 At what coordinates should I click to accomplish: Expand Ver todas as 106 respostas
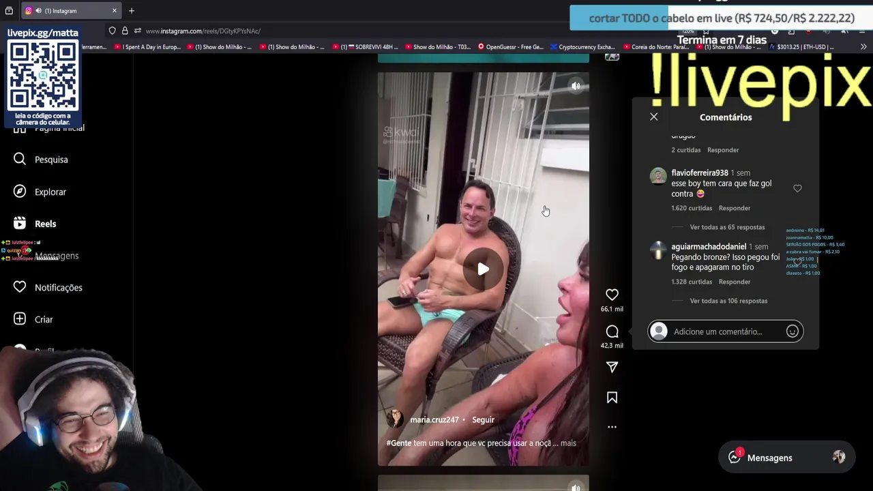coord(728,301)
